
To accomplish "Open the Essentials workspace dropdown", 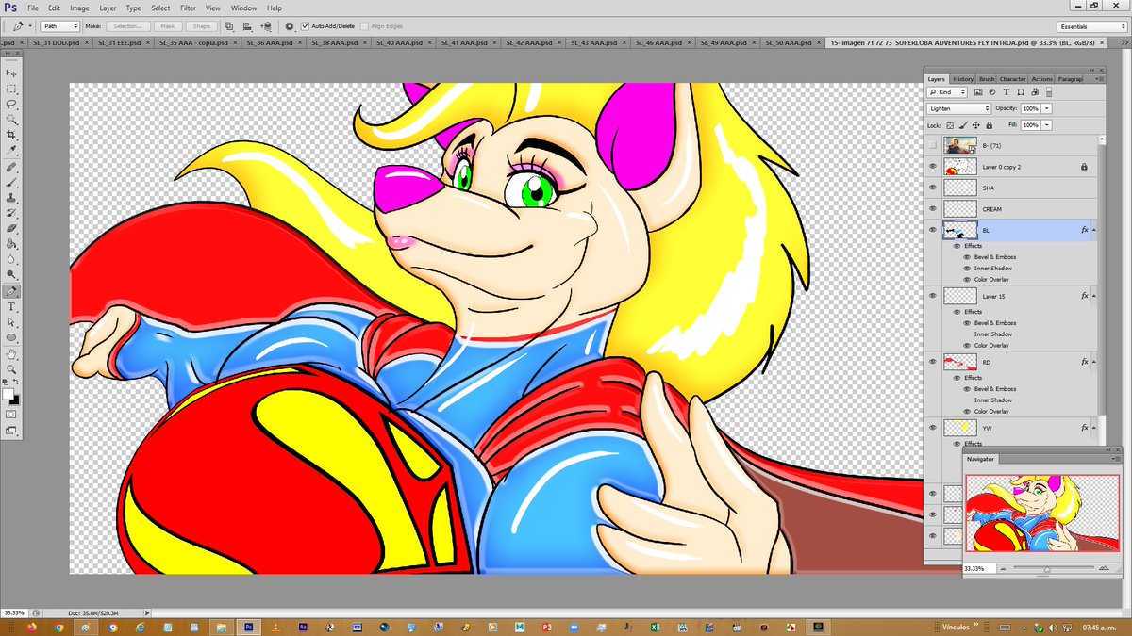I will pyautogui.click(x=1091, y=26).
